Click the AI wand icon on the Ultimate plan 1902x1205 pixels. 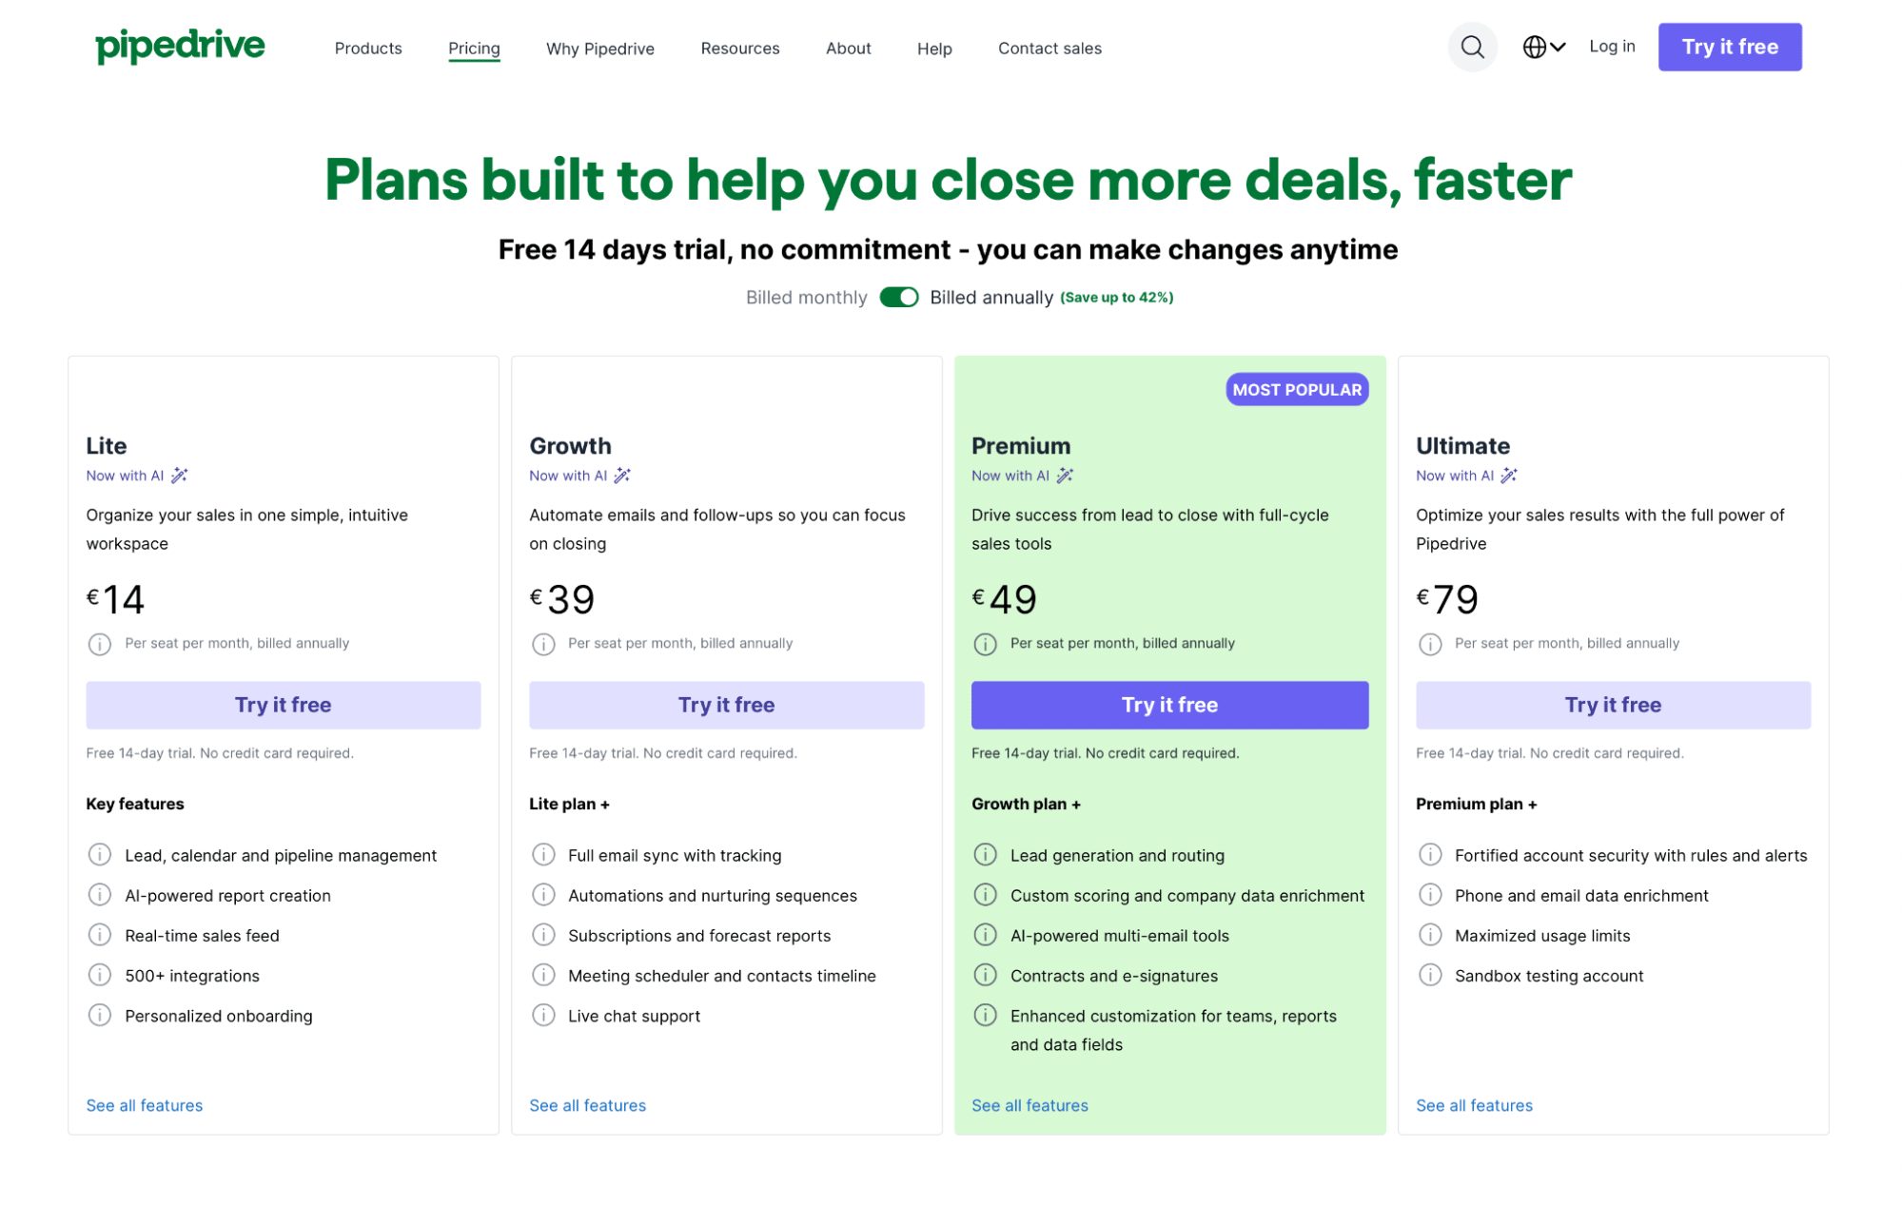click(1510, 475)
